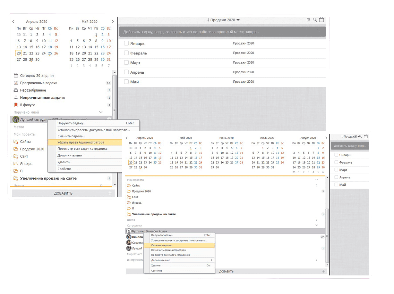Expand Цвета section in lower window
The width and height of the screenshot is (394, 294).
(316, 220)
